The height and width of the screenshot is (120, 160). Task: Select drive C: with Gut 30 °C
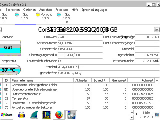click(4, 18)
